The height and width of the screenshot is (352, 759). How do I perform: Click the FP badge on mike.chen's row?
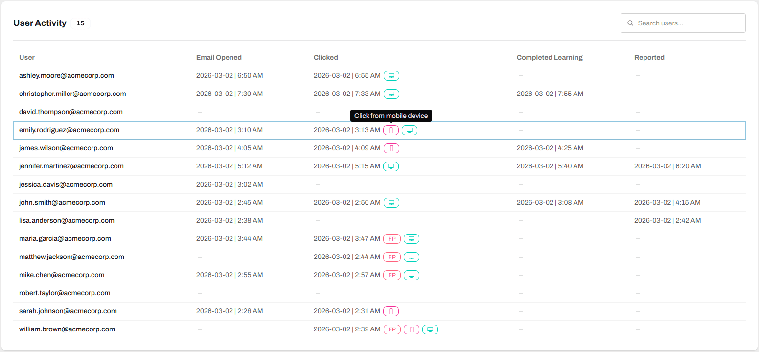(x=392, y=275)
